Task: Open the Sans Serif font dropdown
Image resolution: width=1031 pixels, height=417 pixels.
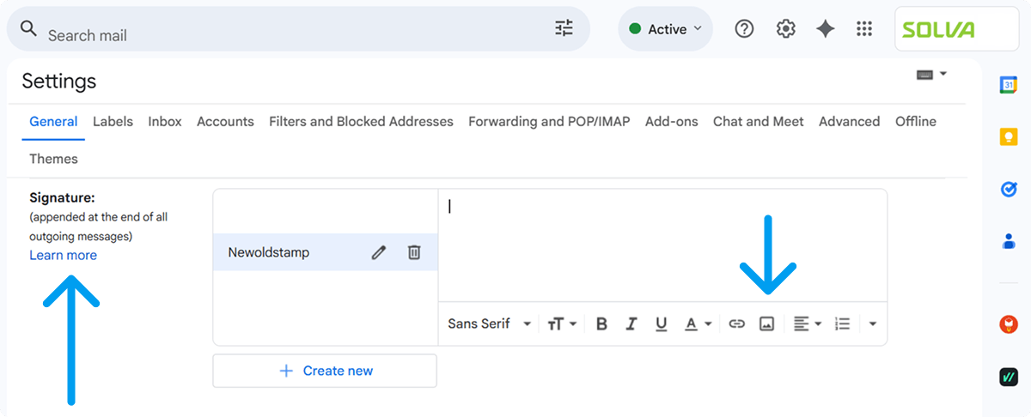Action: coord(489,323)
